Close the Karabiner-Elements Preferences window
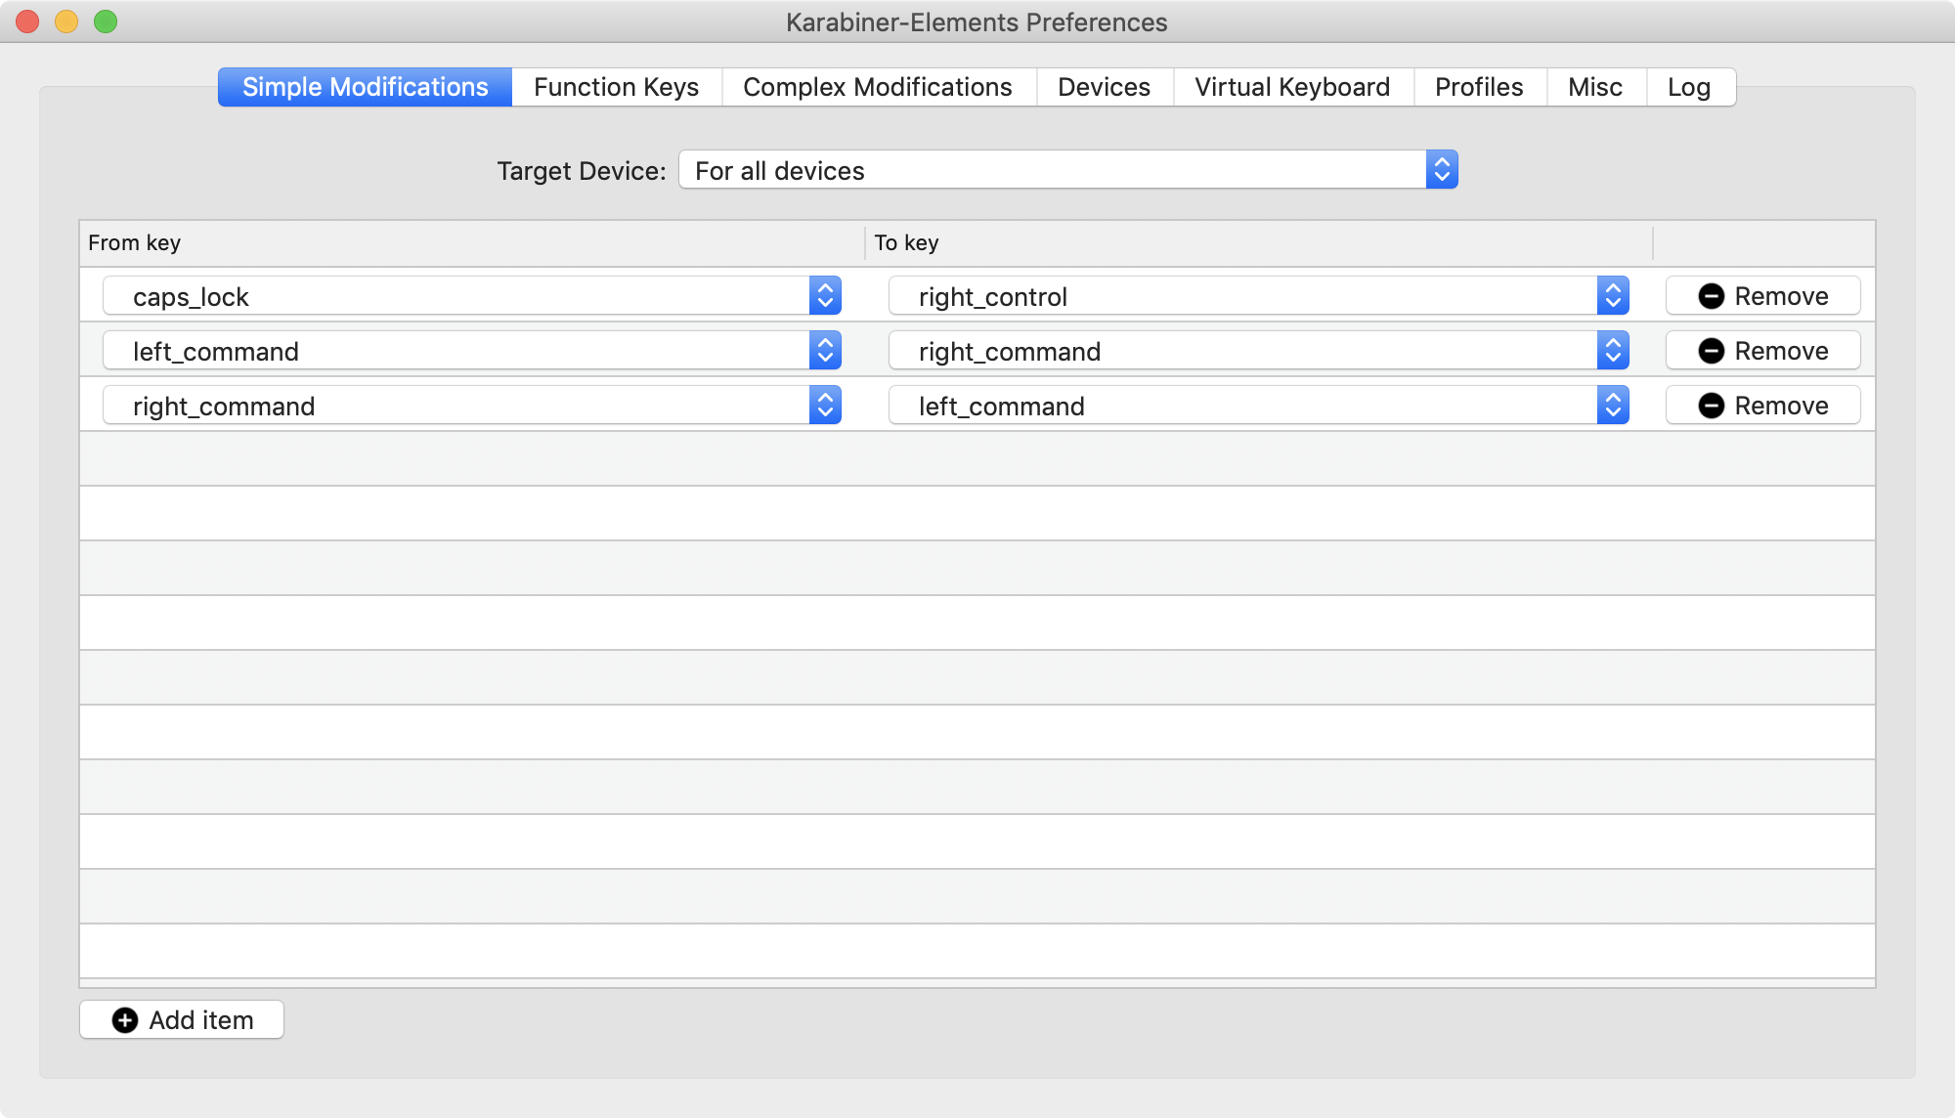 [27, 21]
